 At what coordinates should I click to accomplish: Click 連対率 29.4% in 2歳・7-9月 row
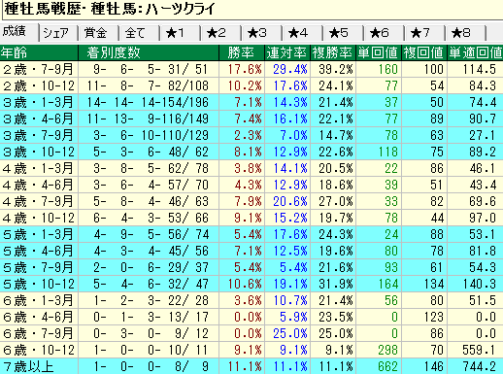click(287, 69)
